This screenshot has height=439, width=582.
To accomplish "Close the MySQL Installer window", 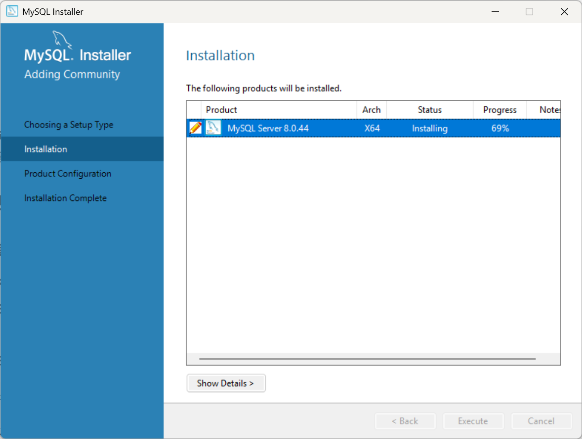I will 564,11.
